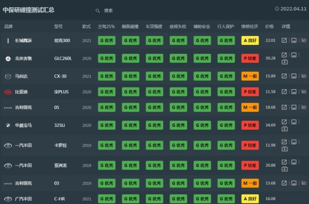
Task: Click the 北京奔驰 Mercedes logo
Action: (8, 58)
